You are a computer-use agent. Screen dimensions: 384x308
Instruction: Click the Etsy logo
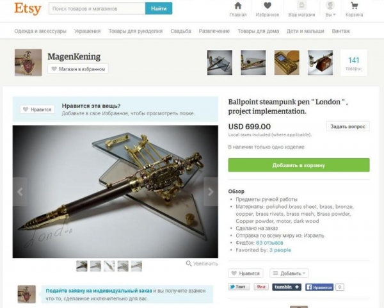28,8
